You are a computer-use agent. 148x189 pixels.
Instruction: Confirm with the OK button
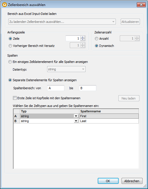108,181
